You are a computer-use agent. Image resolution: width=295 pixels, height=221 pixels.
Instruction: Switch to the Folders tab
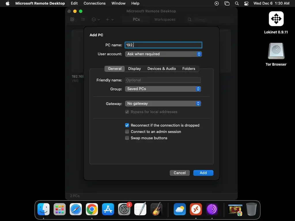click(x=189, y=68)
